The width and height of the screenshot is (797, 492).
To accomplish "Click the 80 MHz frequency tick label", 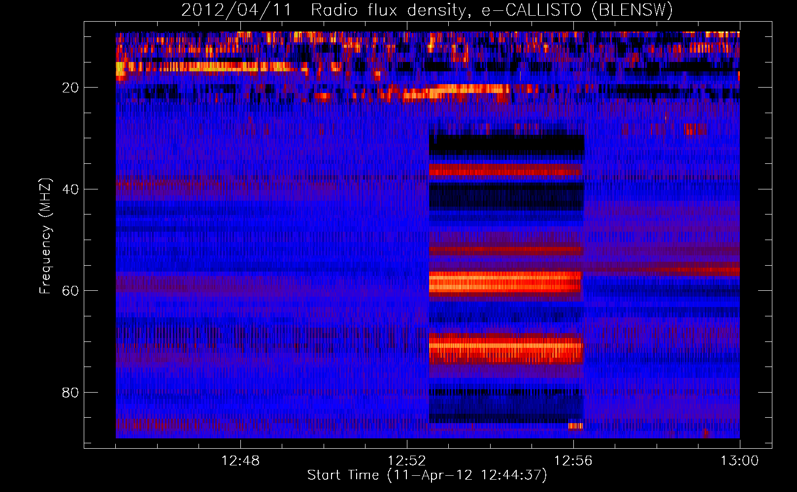I will coord(71,393).
